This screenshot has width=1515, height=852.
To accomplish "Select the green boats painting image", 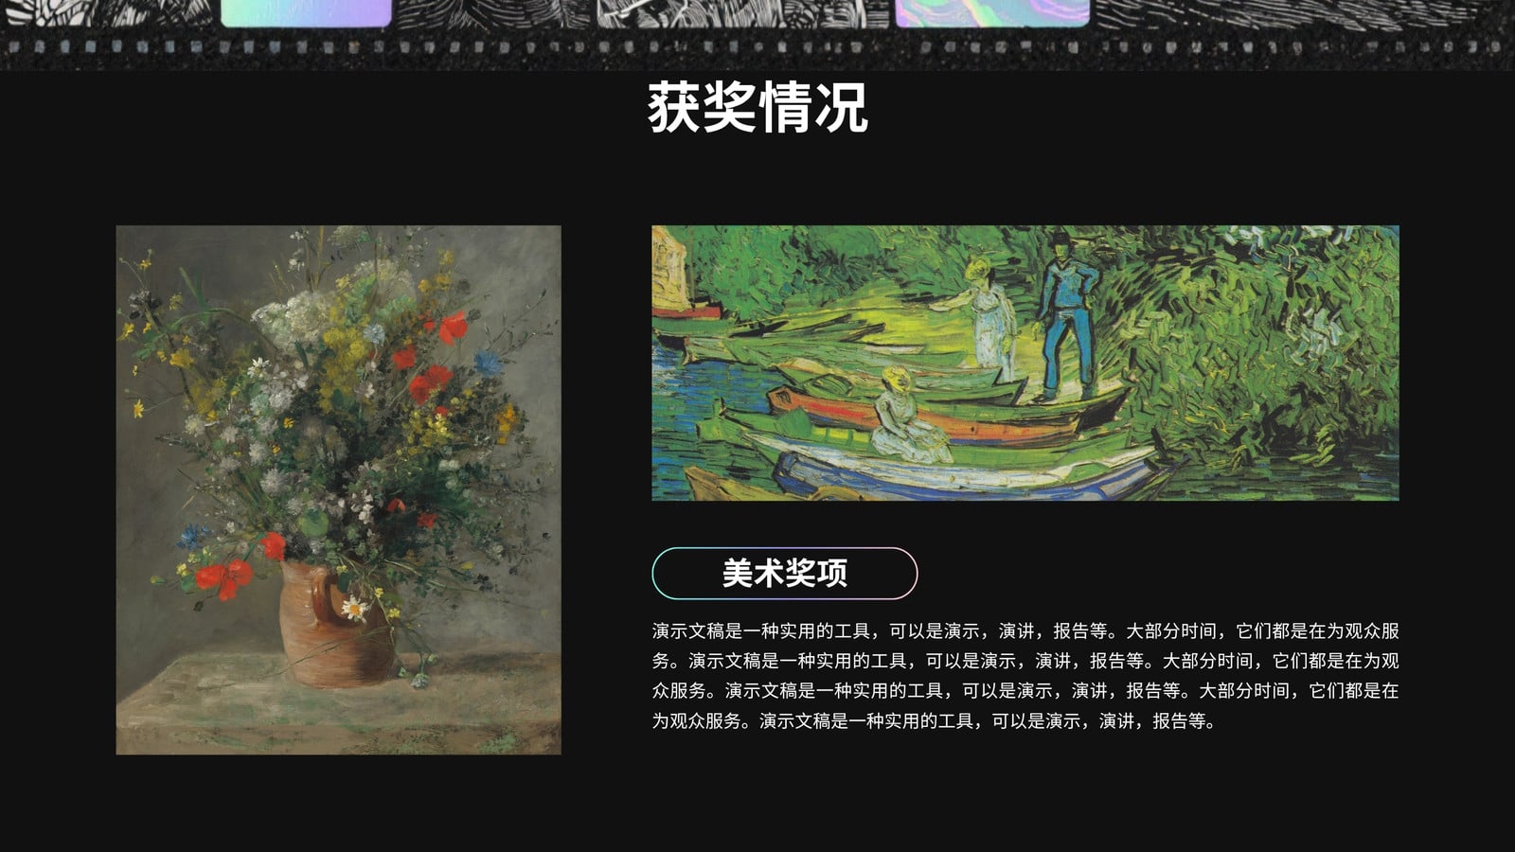I will tap(1025, 363).
